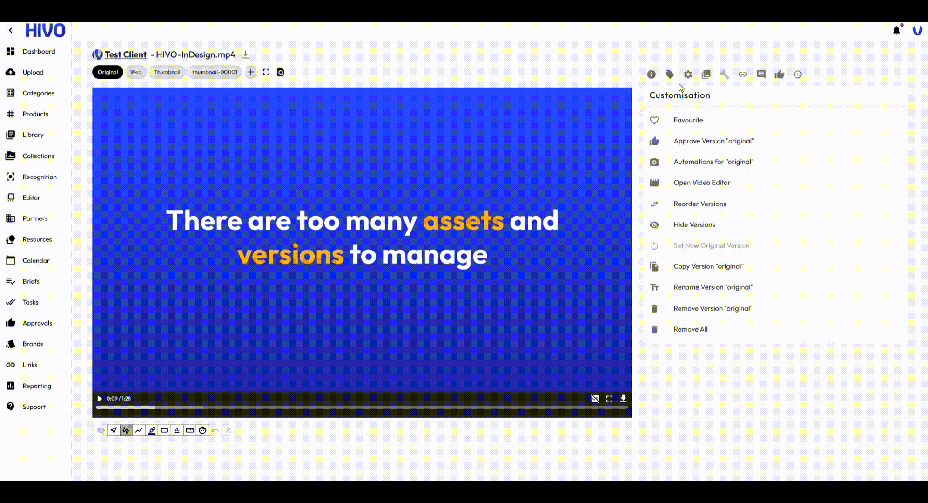Switch to the Web version tab

tap(135, 72)
